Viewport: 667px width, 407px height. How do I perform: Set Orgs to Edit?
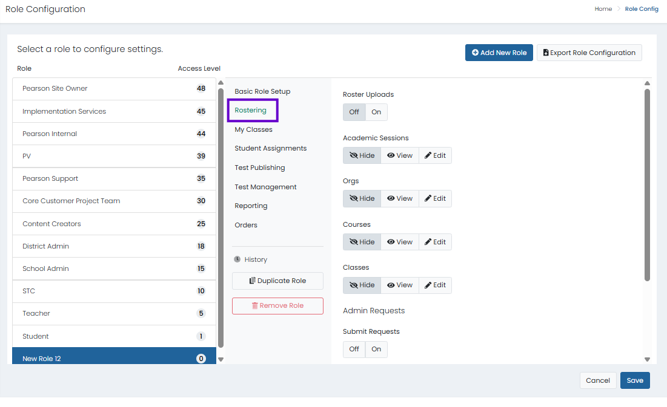(x=435, y=198)
